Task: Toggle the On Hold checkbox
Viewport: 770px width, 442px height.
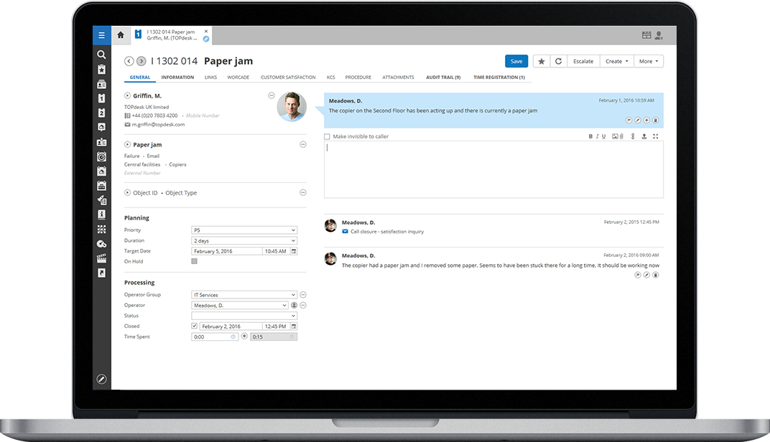Action: 194,261
